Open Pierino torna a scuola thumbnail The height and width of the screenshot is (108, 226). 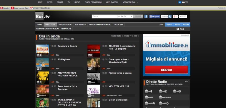click(94, 78)
